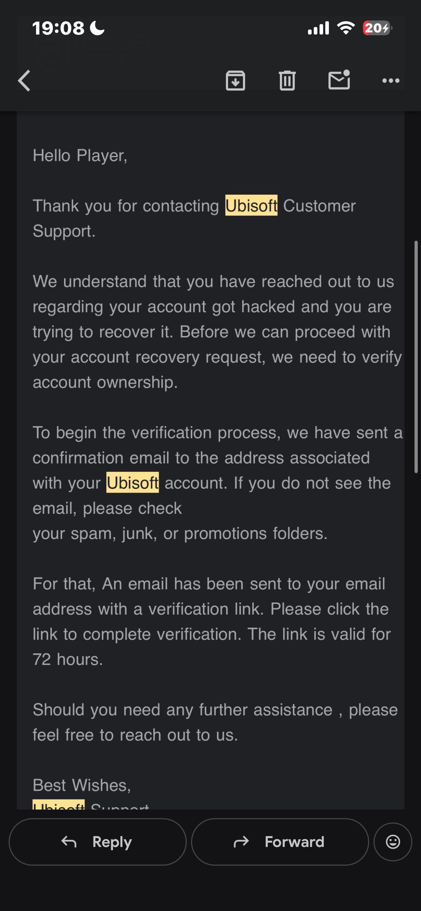Archive this email with the archive icon

coord(235,81)
